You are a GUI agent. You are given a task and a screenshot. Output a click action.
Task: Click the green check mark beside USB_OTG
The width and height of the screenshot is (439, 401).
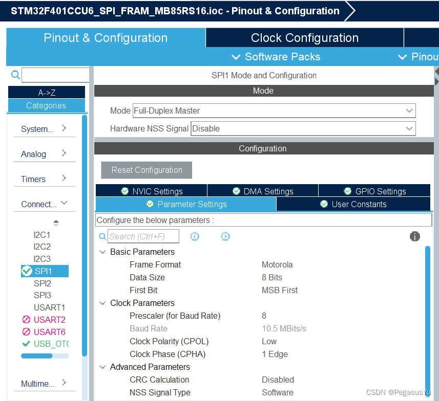coord(26,344)
